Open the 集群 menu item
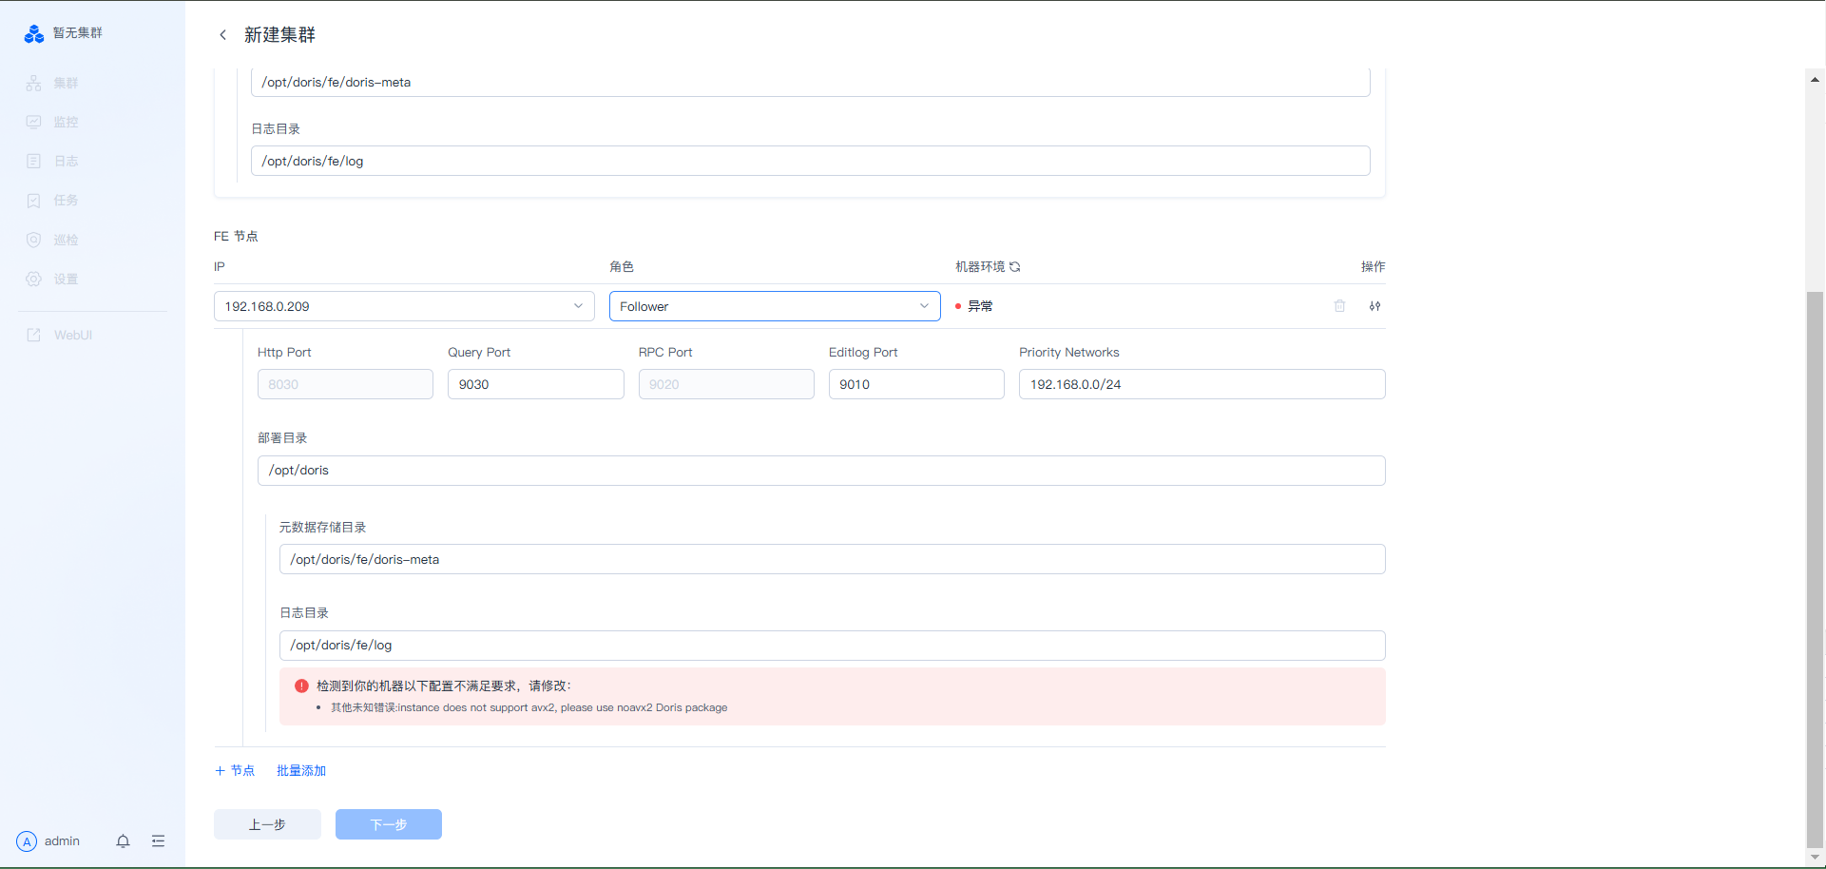Image resolution: width=1826 pixels, height=869 pixels. tap(66, 84)
